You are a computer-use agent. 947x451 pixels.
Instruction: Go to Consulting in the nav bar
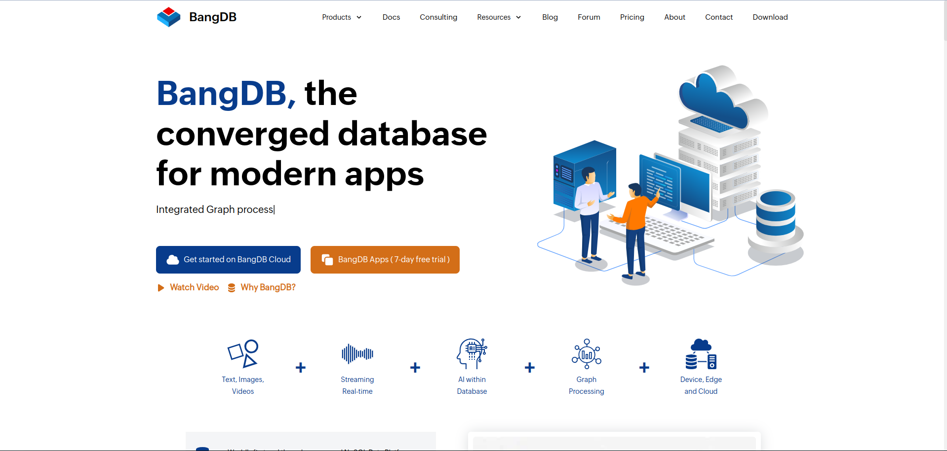[x=438, y=17]
